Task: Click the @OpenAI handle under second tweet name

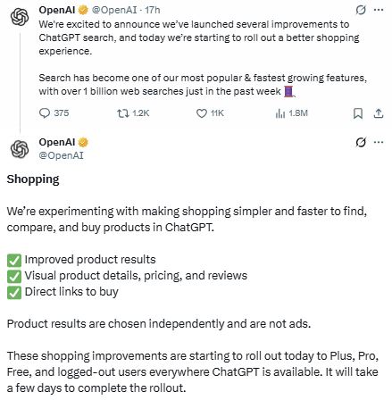Action: [x=61, y=155]
